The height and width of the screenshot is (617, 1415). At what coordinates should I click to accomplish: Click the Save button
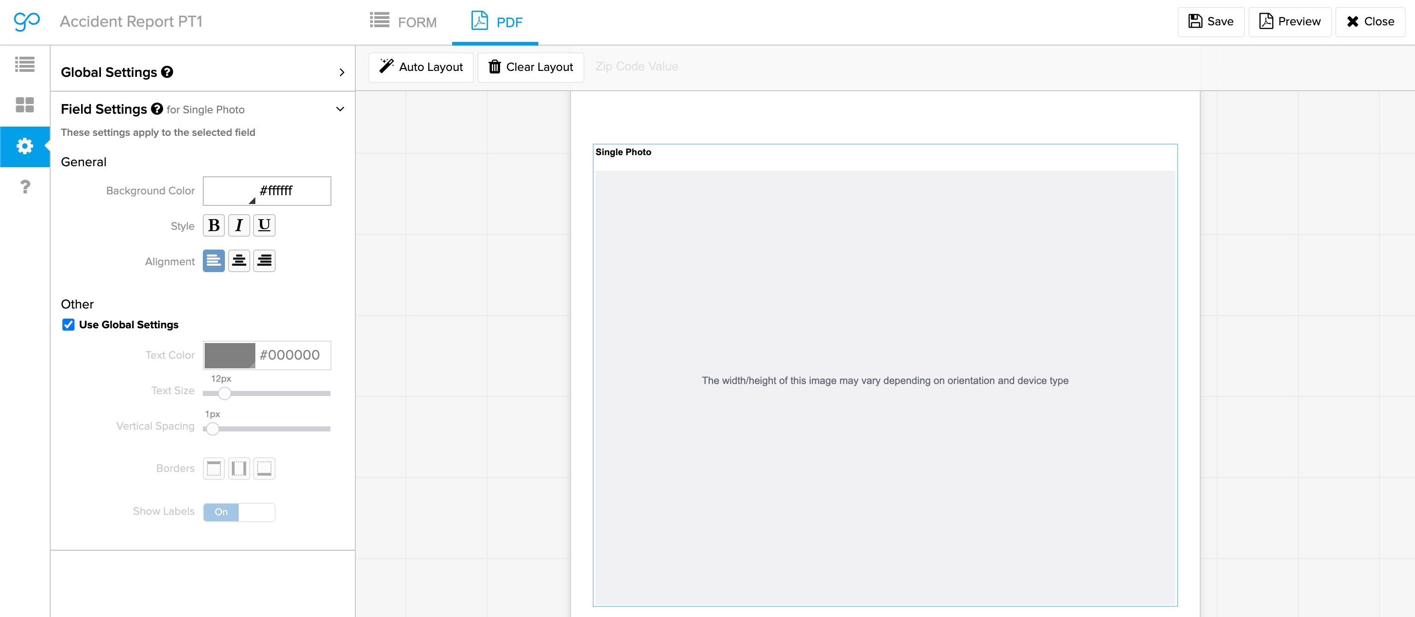point(1211,21)
